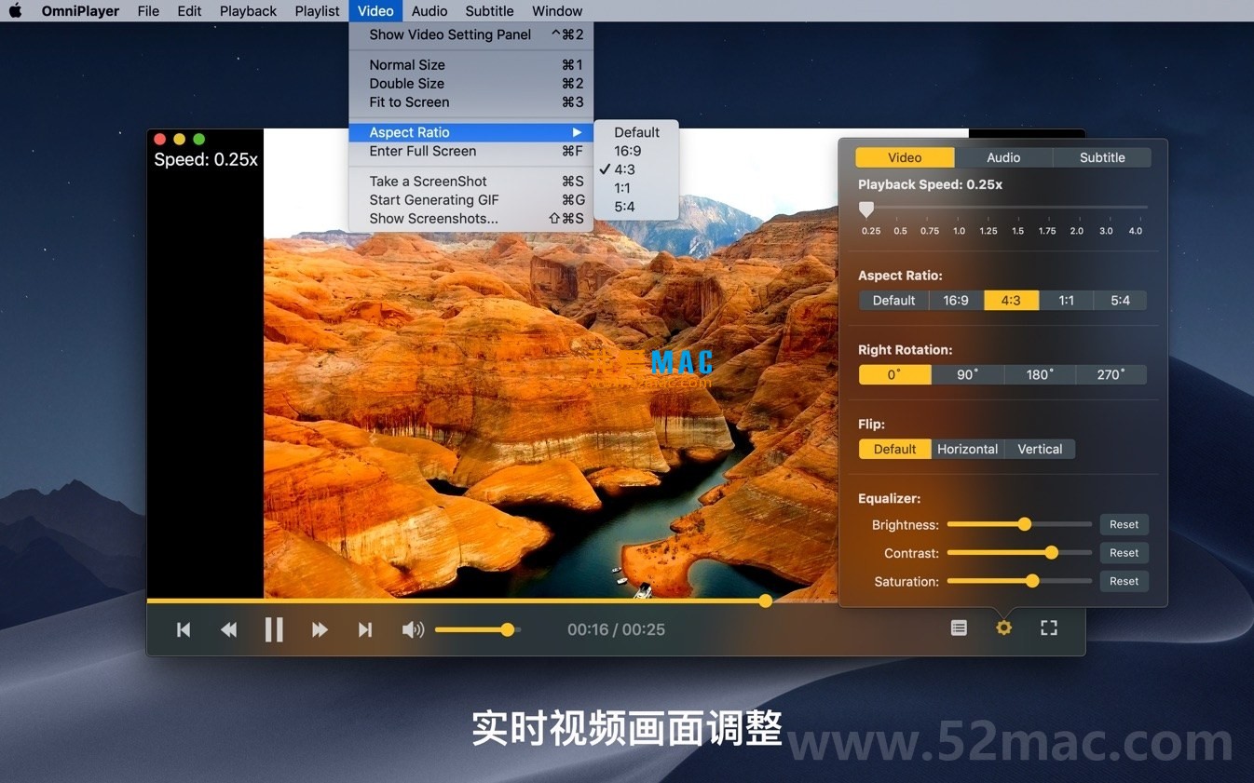
Task: Select 16:9 in the Aspect Ratio panel
Action: (x=956, y=300)
